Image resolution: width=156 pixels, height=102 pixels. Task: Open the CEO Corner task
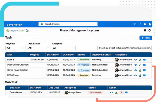13,75
